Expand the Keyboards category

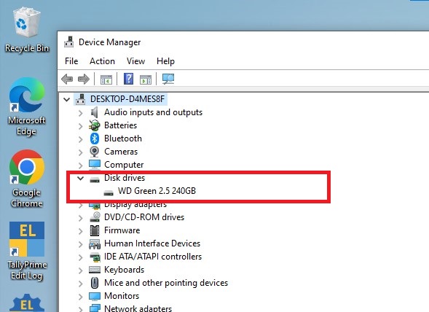pyautogui.click(x=80, y=270)
